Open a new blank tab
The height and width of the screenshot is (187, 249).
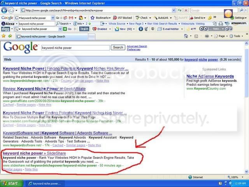92,37
